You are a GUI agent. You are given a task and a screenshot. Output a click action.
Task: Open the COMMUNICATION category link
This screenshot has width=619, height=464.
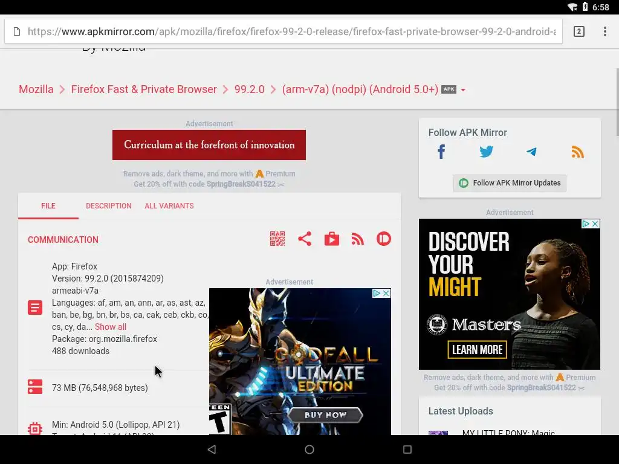coord(63,239)
